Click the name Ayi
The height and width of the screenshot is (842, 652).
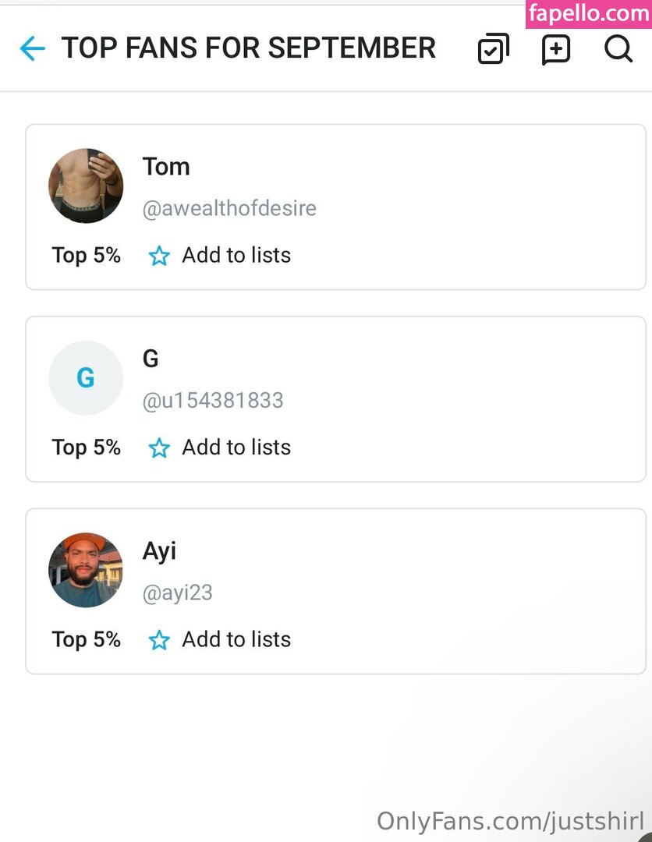(x=159, y=551)
